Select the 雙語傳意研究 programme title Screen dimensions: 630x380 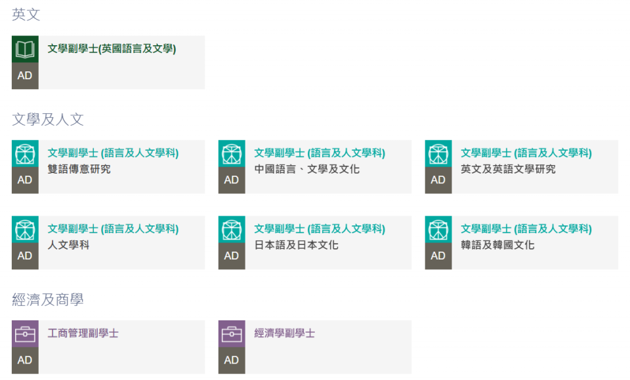tap(79, 169)
